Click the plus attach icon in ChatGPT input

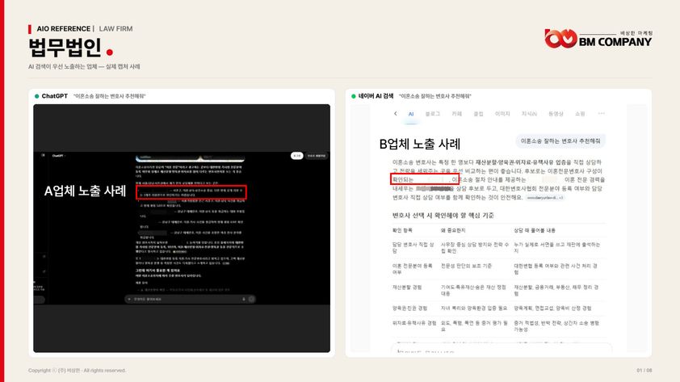pyautogui.click(x=129, y=299)
